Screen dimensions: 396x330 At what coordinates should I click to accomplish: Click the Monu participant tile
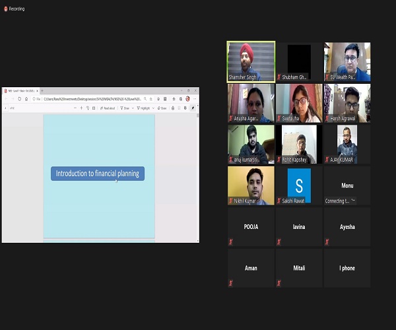346,185
